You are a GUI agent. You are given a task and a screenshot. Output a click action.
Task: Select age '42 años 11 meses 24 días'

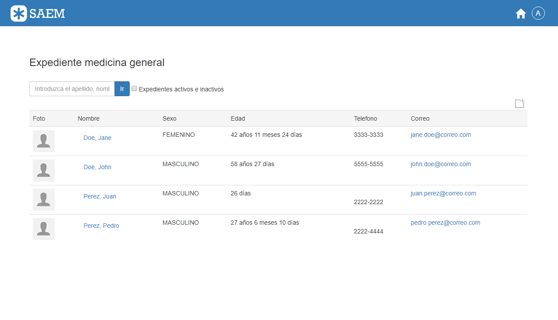[x=266, y=135]
